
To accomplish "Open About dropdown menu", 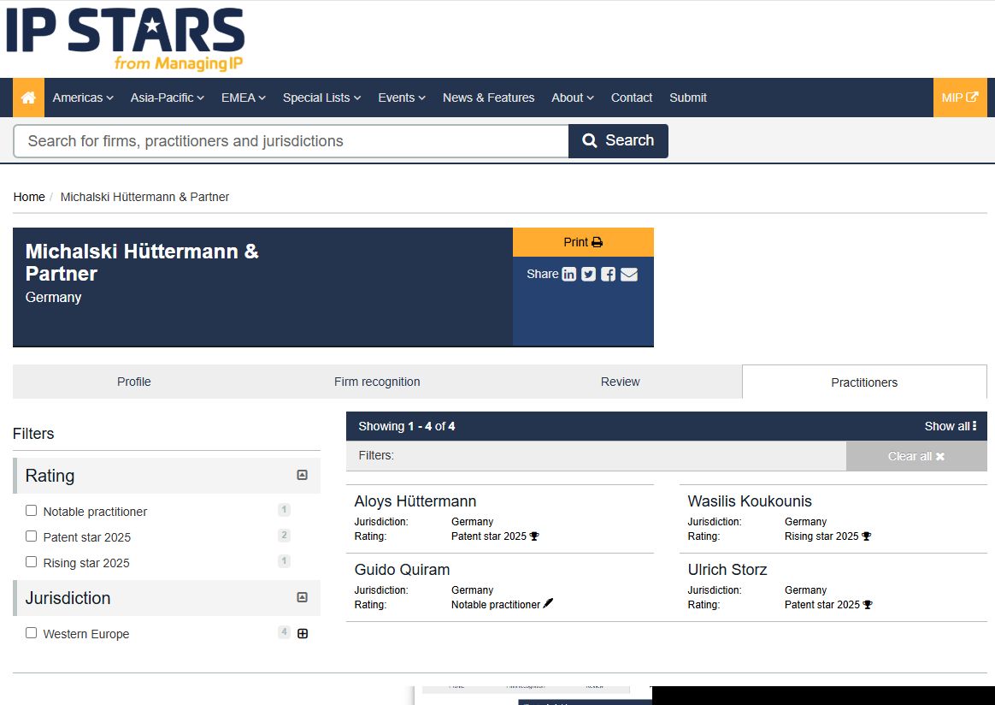I will click(x=573, y=98).
